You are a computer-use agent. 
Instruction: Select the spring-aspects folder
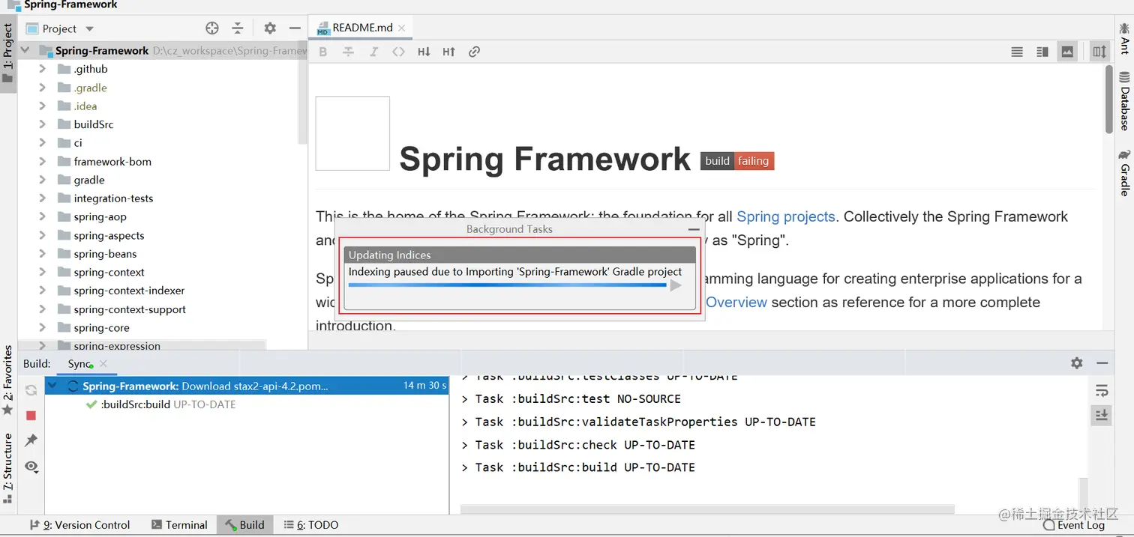pos(109,235)
